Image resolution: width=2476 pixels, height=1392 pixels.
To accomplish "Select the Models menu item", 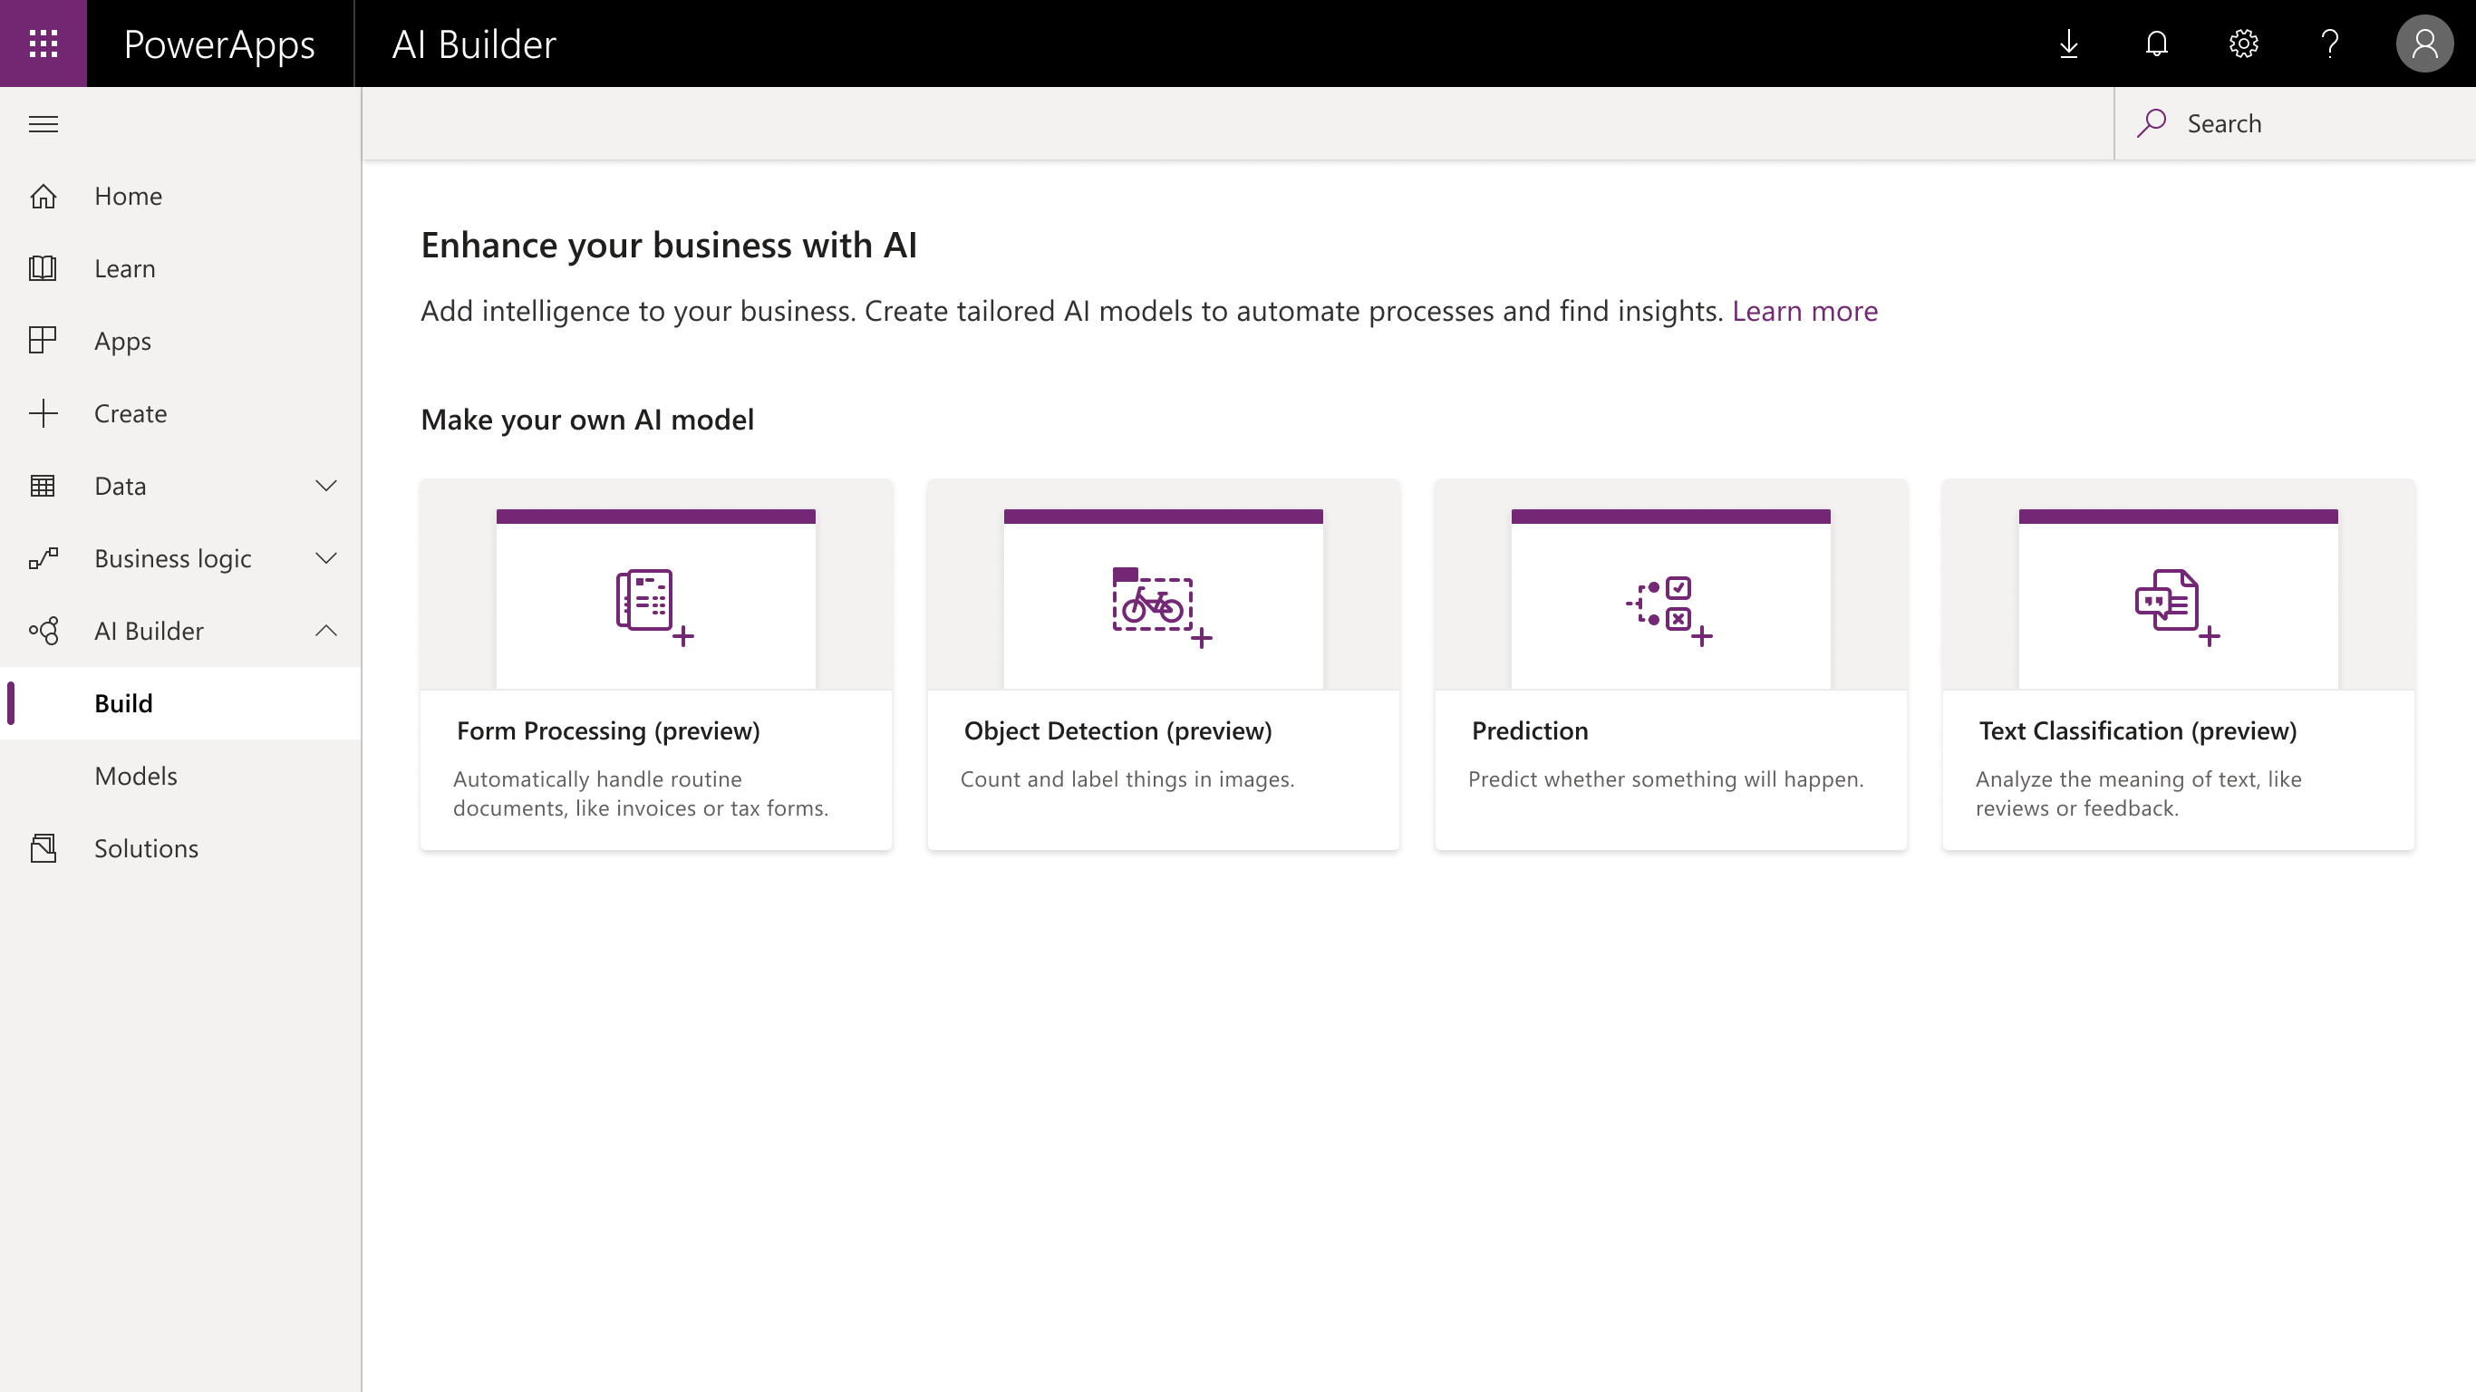I will [136, 775].
